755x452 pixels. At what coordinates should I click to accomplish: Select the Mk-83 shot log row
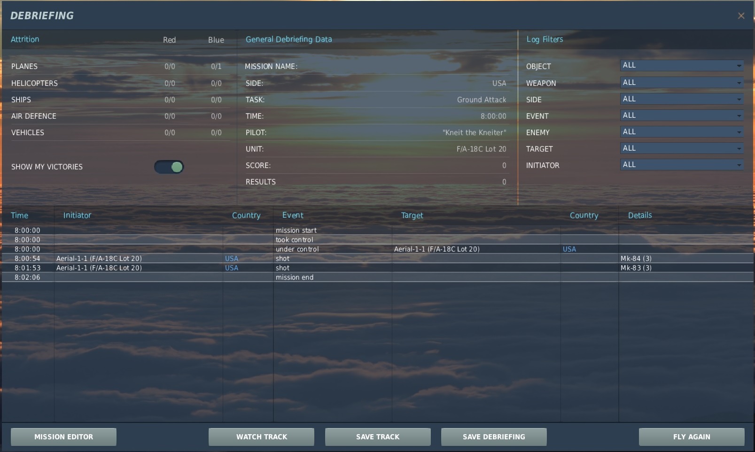point(378,268)
